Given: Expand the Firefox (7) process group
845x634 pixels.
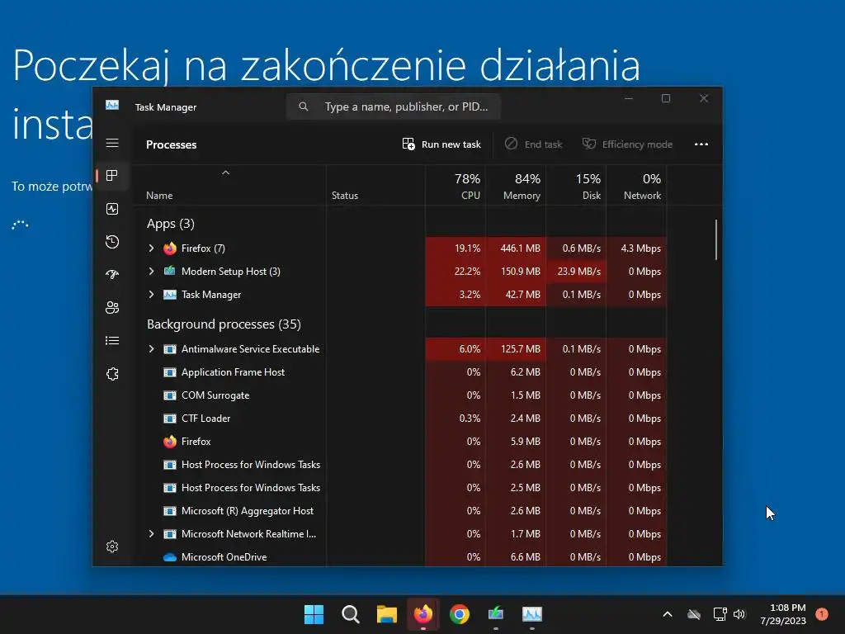Looking at the screenshot, I should (x=152, y=248).
